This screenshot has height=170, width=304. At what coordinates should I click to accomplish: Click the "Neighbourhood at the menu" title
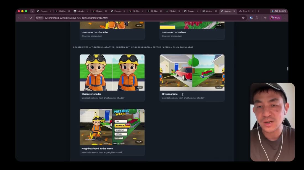(97, 149)
